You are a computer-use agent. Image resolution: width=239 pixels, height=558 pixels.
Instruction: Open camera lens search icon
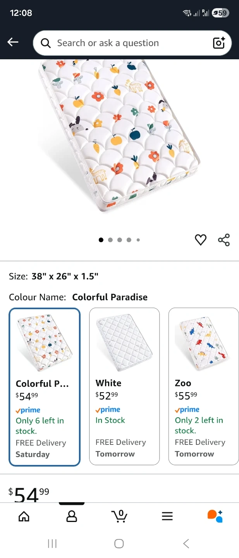219,43
